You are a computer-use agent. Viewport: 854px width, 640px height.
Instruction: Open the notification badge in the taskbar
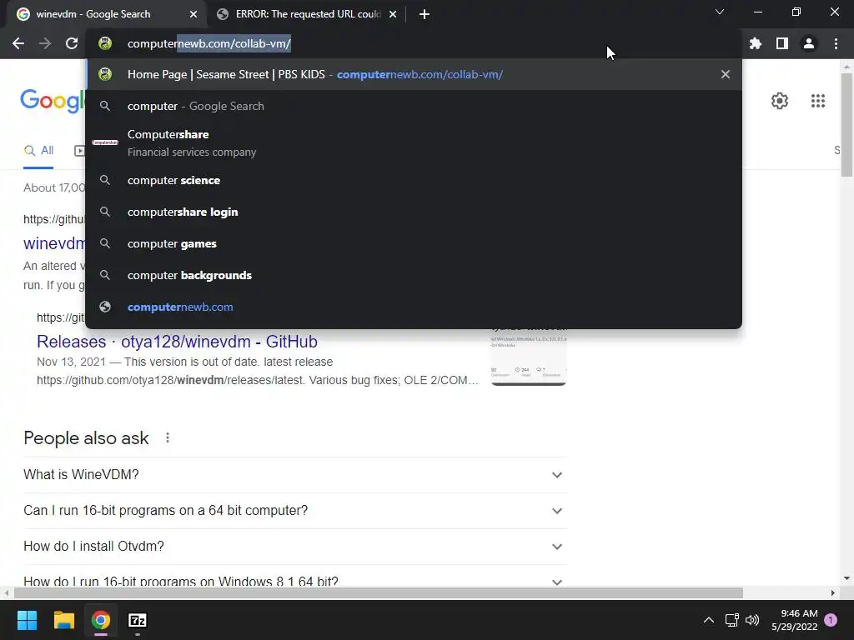point(831,620)
